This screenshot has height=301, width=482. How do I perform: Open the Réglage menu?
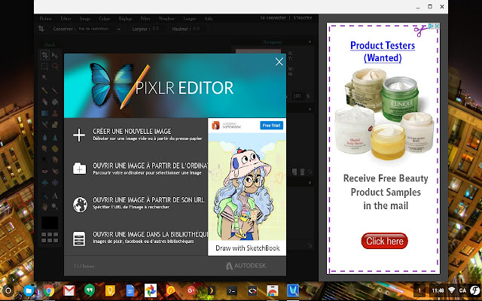[126, 18]
